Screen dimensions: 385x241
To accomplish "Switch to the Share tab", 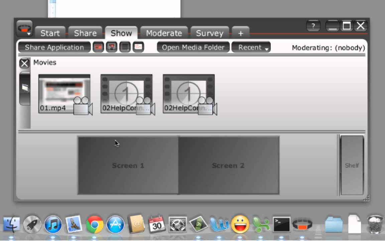I will coord(85,33).
